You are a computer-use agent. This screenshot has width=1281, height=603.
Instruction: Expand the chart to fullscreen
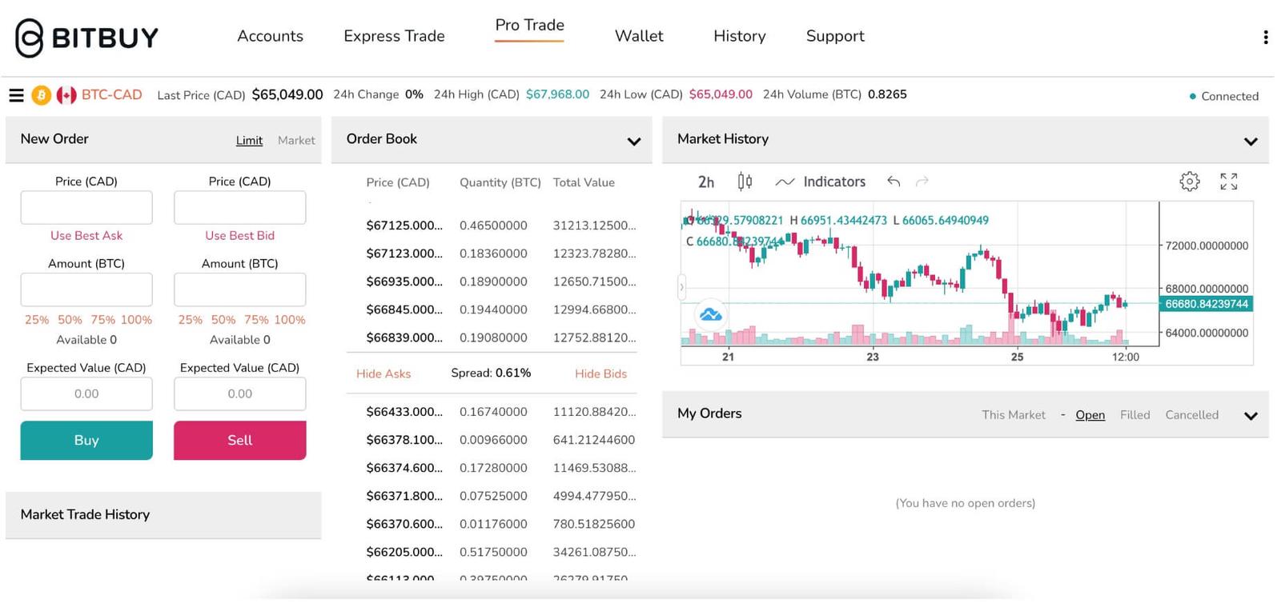1229,182
